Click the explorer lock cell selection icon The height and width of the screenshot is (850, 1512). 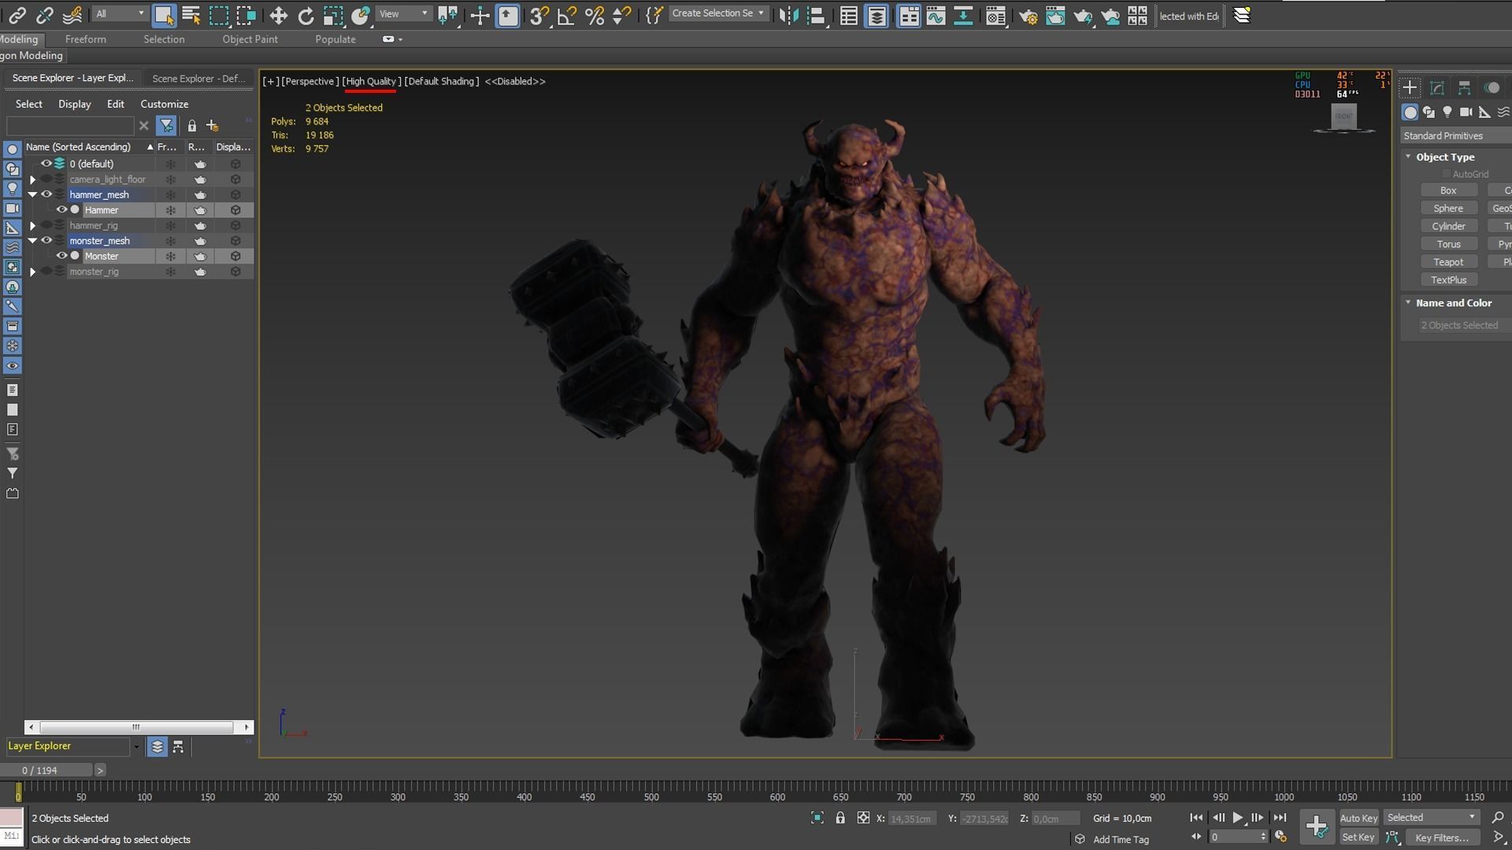191,126
